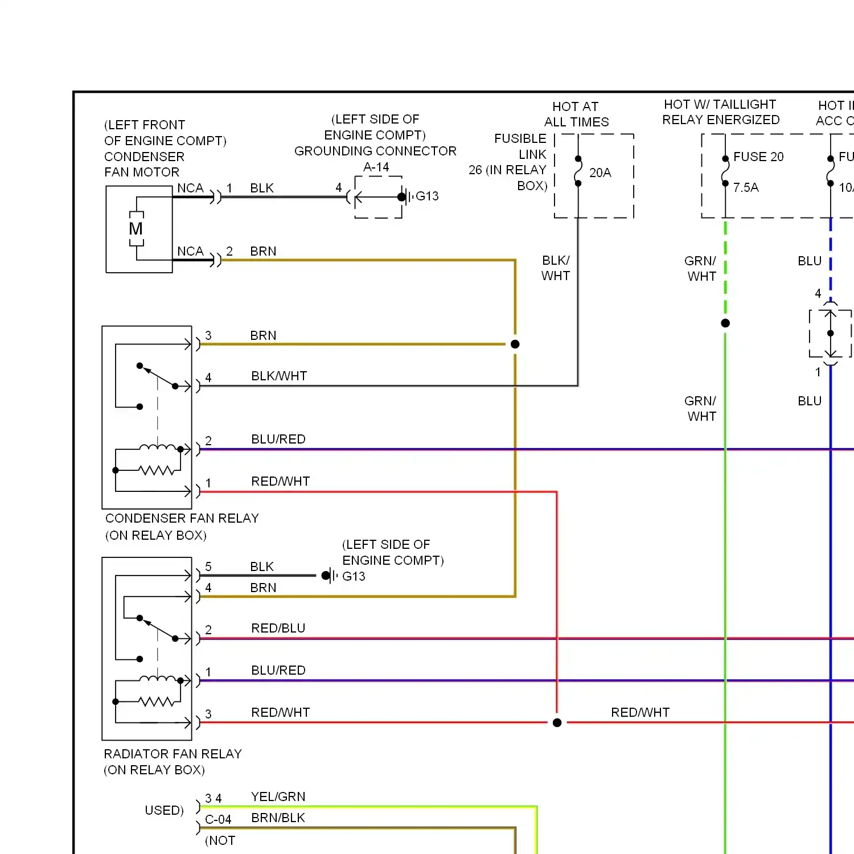The width and height of the screenshot is (854, 854).
Task: Click the '(ON RELAY BOX)' note under condenser relay
Action: click(156, 535)
